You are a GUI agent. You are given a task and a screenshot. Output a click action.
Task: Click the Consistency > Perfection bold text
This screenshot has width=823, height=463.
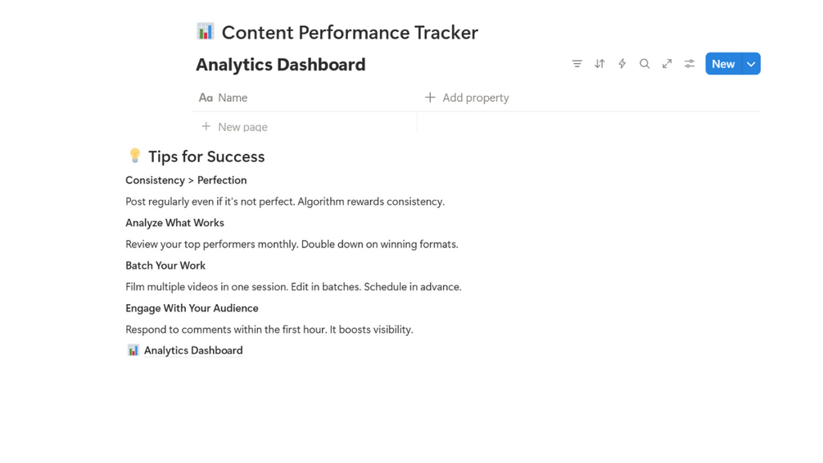186,180
